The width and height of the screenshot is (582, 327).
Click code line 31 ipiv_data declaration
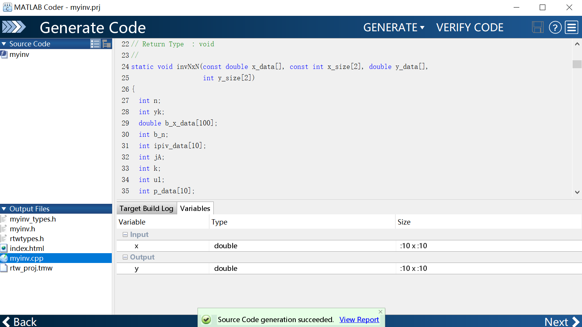click(172, 146)
